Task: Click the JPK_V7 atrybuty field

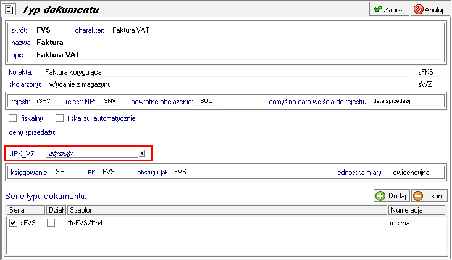Action: pyautogui.click(x=90, y=153)
